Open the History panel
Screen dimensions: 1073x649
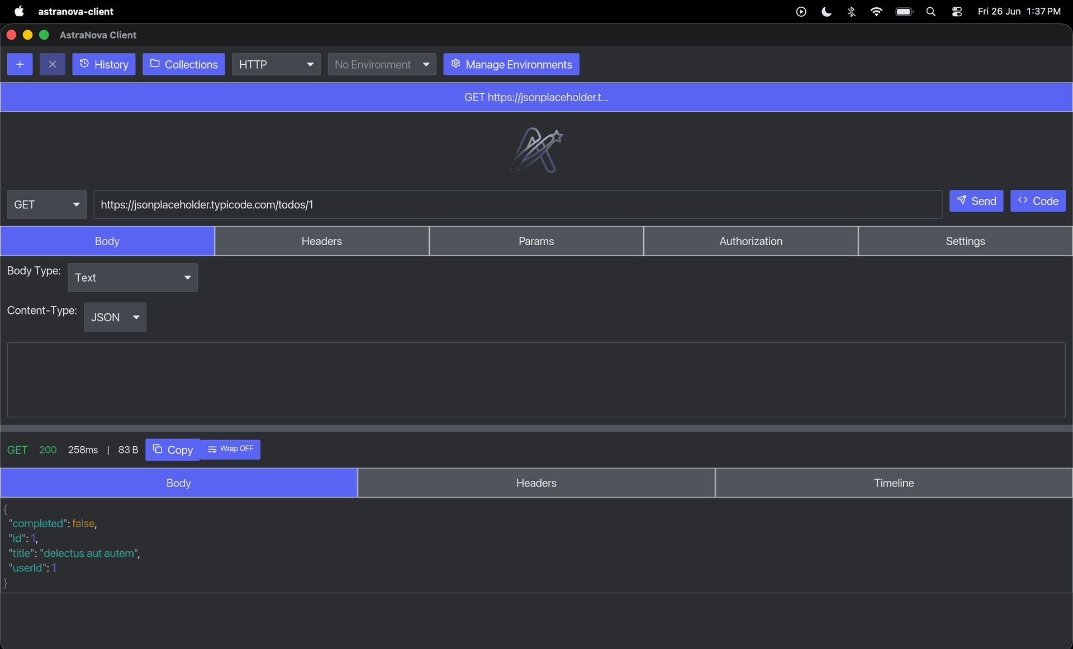coord(104,64)
